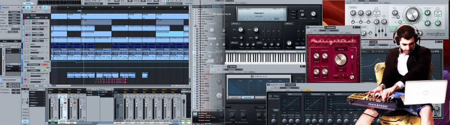Image resolution: width=450 pixels, height=125 pixels.
Task: Select Presence 2 in the Instruments list
Action: [x=37, y=103]
